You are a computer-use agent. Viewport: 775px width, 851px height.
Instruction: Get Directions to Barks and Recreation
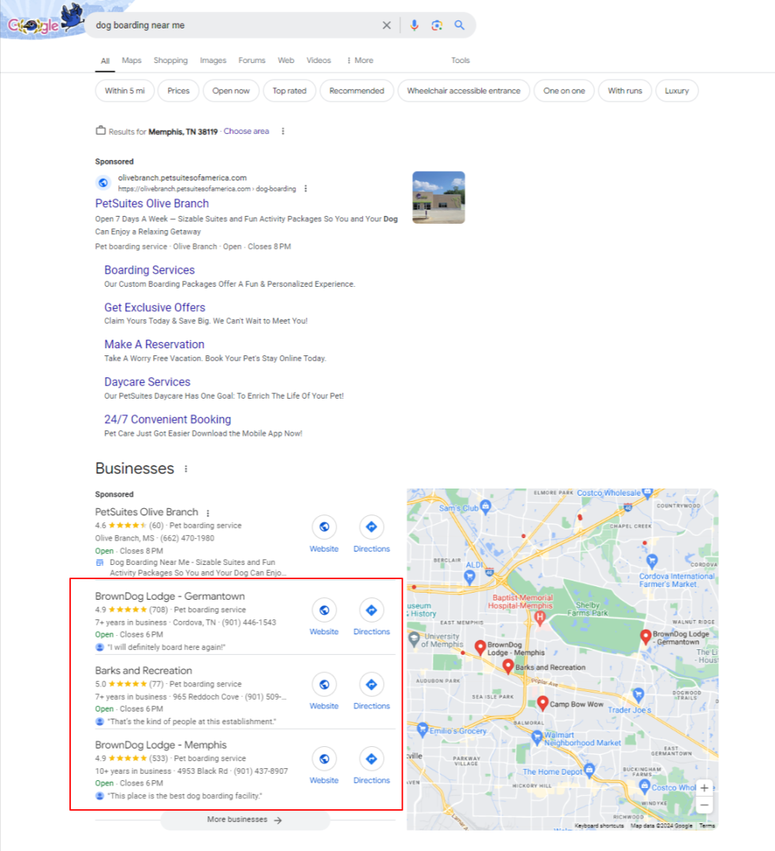click(x=371, y=684)
